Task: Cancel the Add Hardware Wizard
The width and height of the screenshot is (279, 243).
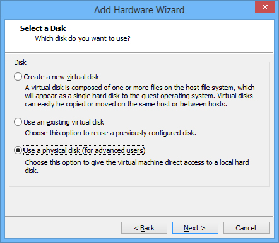Action: (x=246, y=228)
